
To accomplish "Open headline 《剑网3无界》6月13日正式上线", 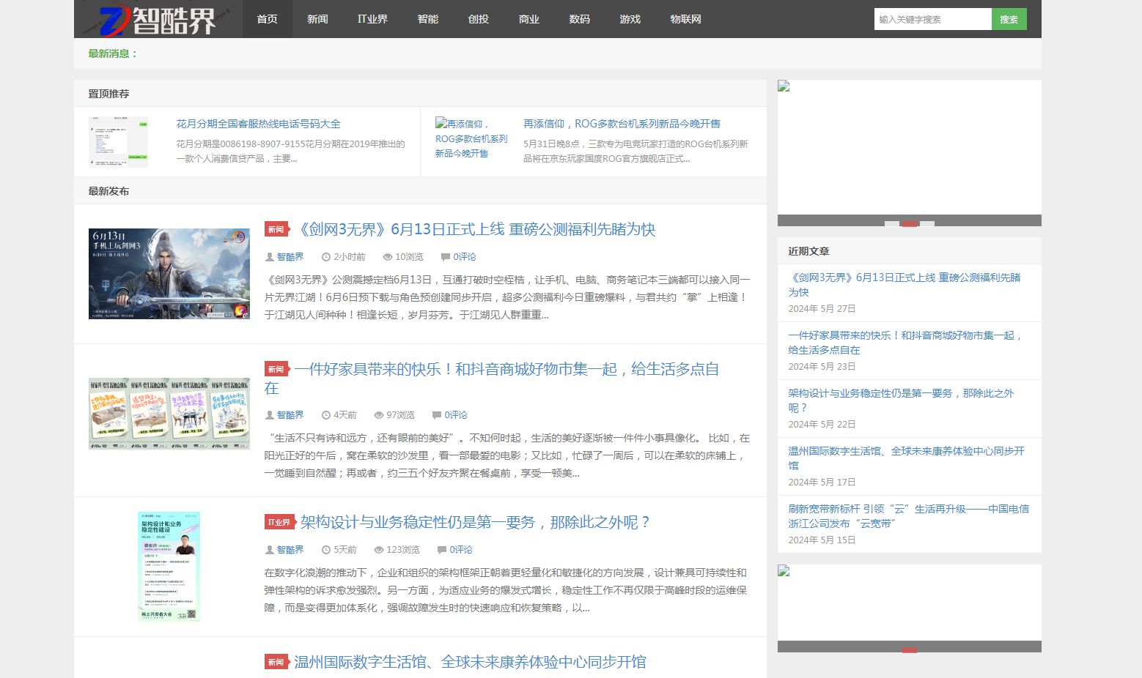I will (x=475, y=229).
